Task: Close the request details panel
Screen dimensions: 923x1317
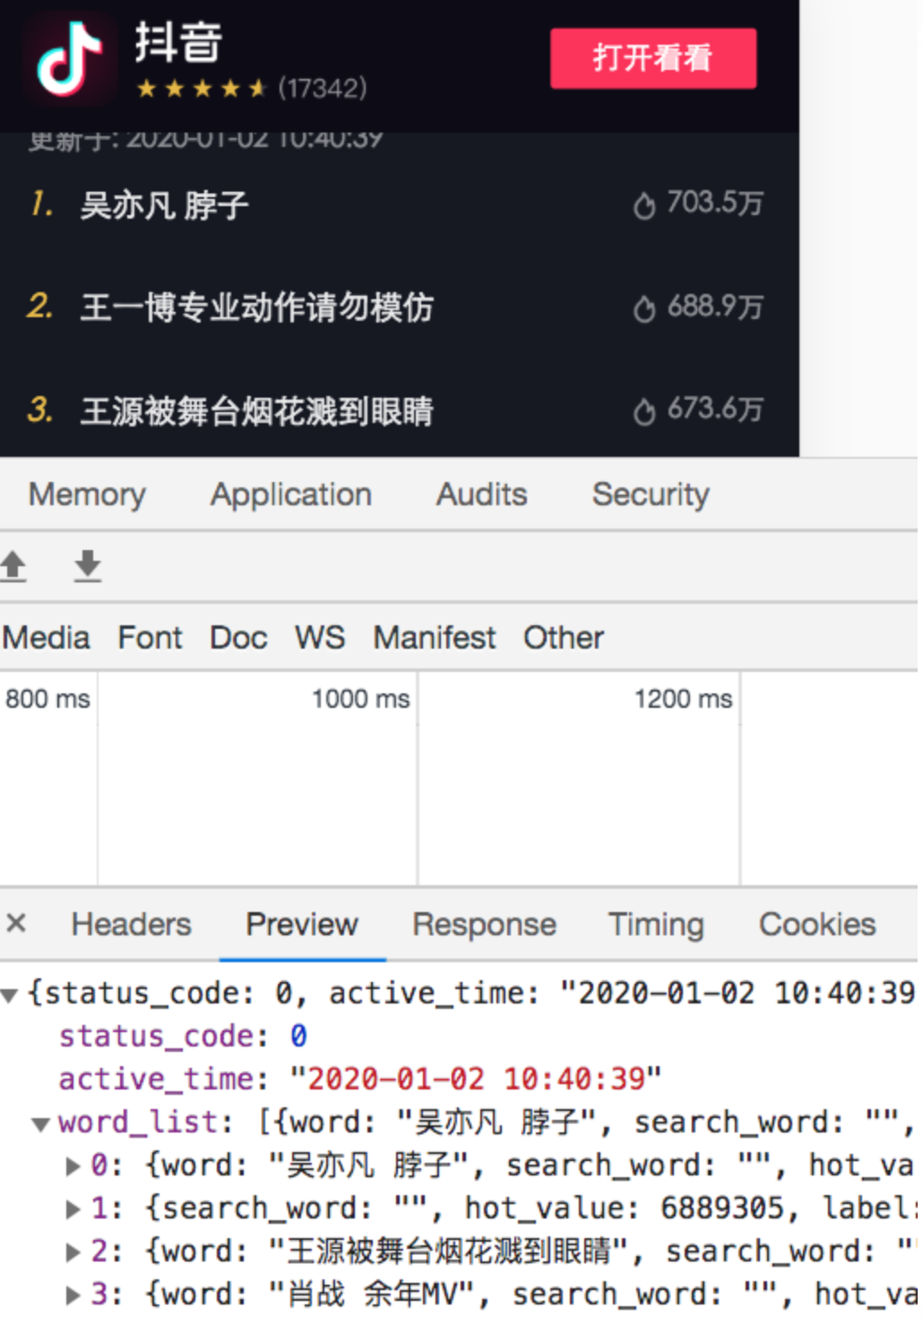Action: pos(16,923)
